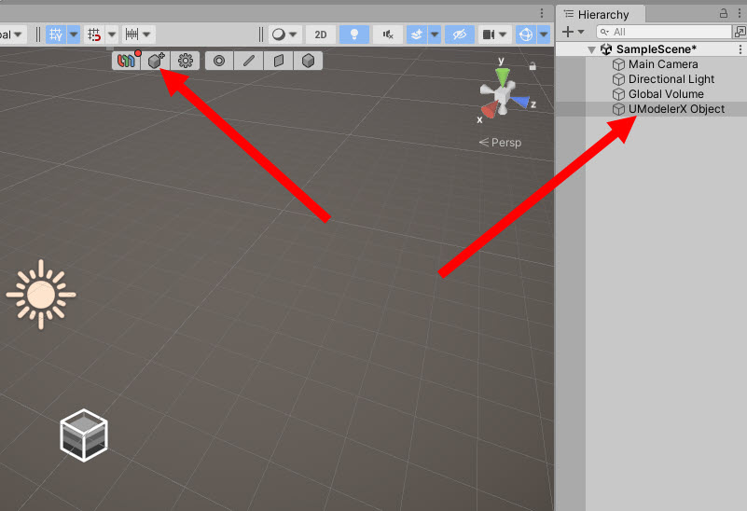
Task: Toggle Persp projection label
Action: 500,143
